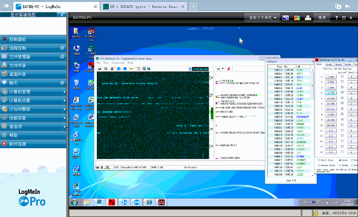Screen dimensions: 358x217
Task: Click the Internet Explorer taskbar icon
Action: pyautogui.click(x=149, y=202)
